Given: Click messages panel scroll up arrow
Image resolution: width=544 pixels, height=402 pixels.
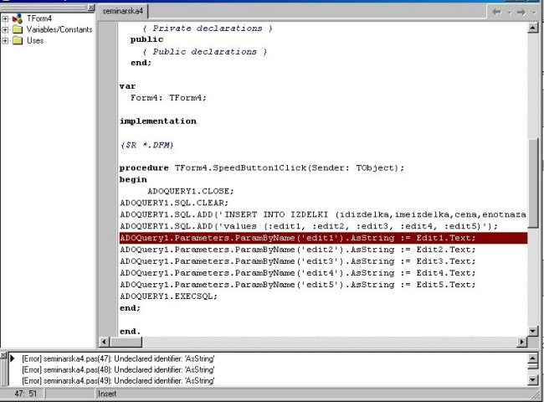Looking at the screenshot, I should (x=532, y=358).
